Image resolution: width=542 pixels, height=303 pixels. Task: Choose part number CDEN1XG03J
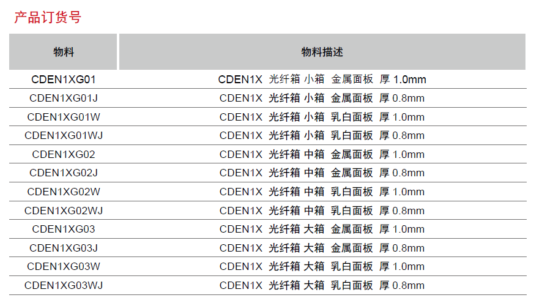[63, 248]
